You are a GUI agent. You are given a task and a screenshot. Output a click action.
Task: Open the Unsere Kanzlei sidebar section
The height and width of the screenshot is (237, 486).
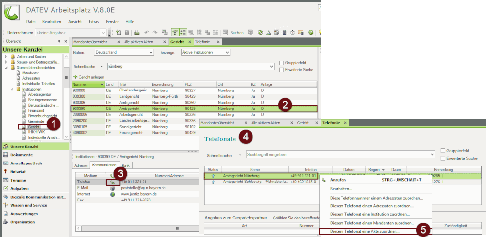pyautogui.click(x=36, y=146)
